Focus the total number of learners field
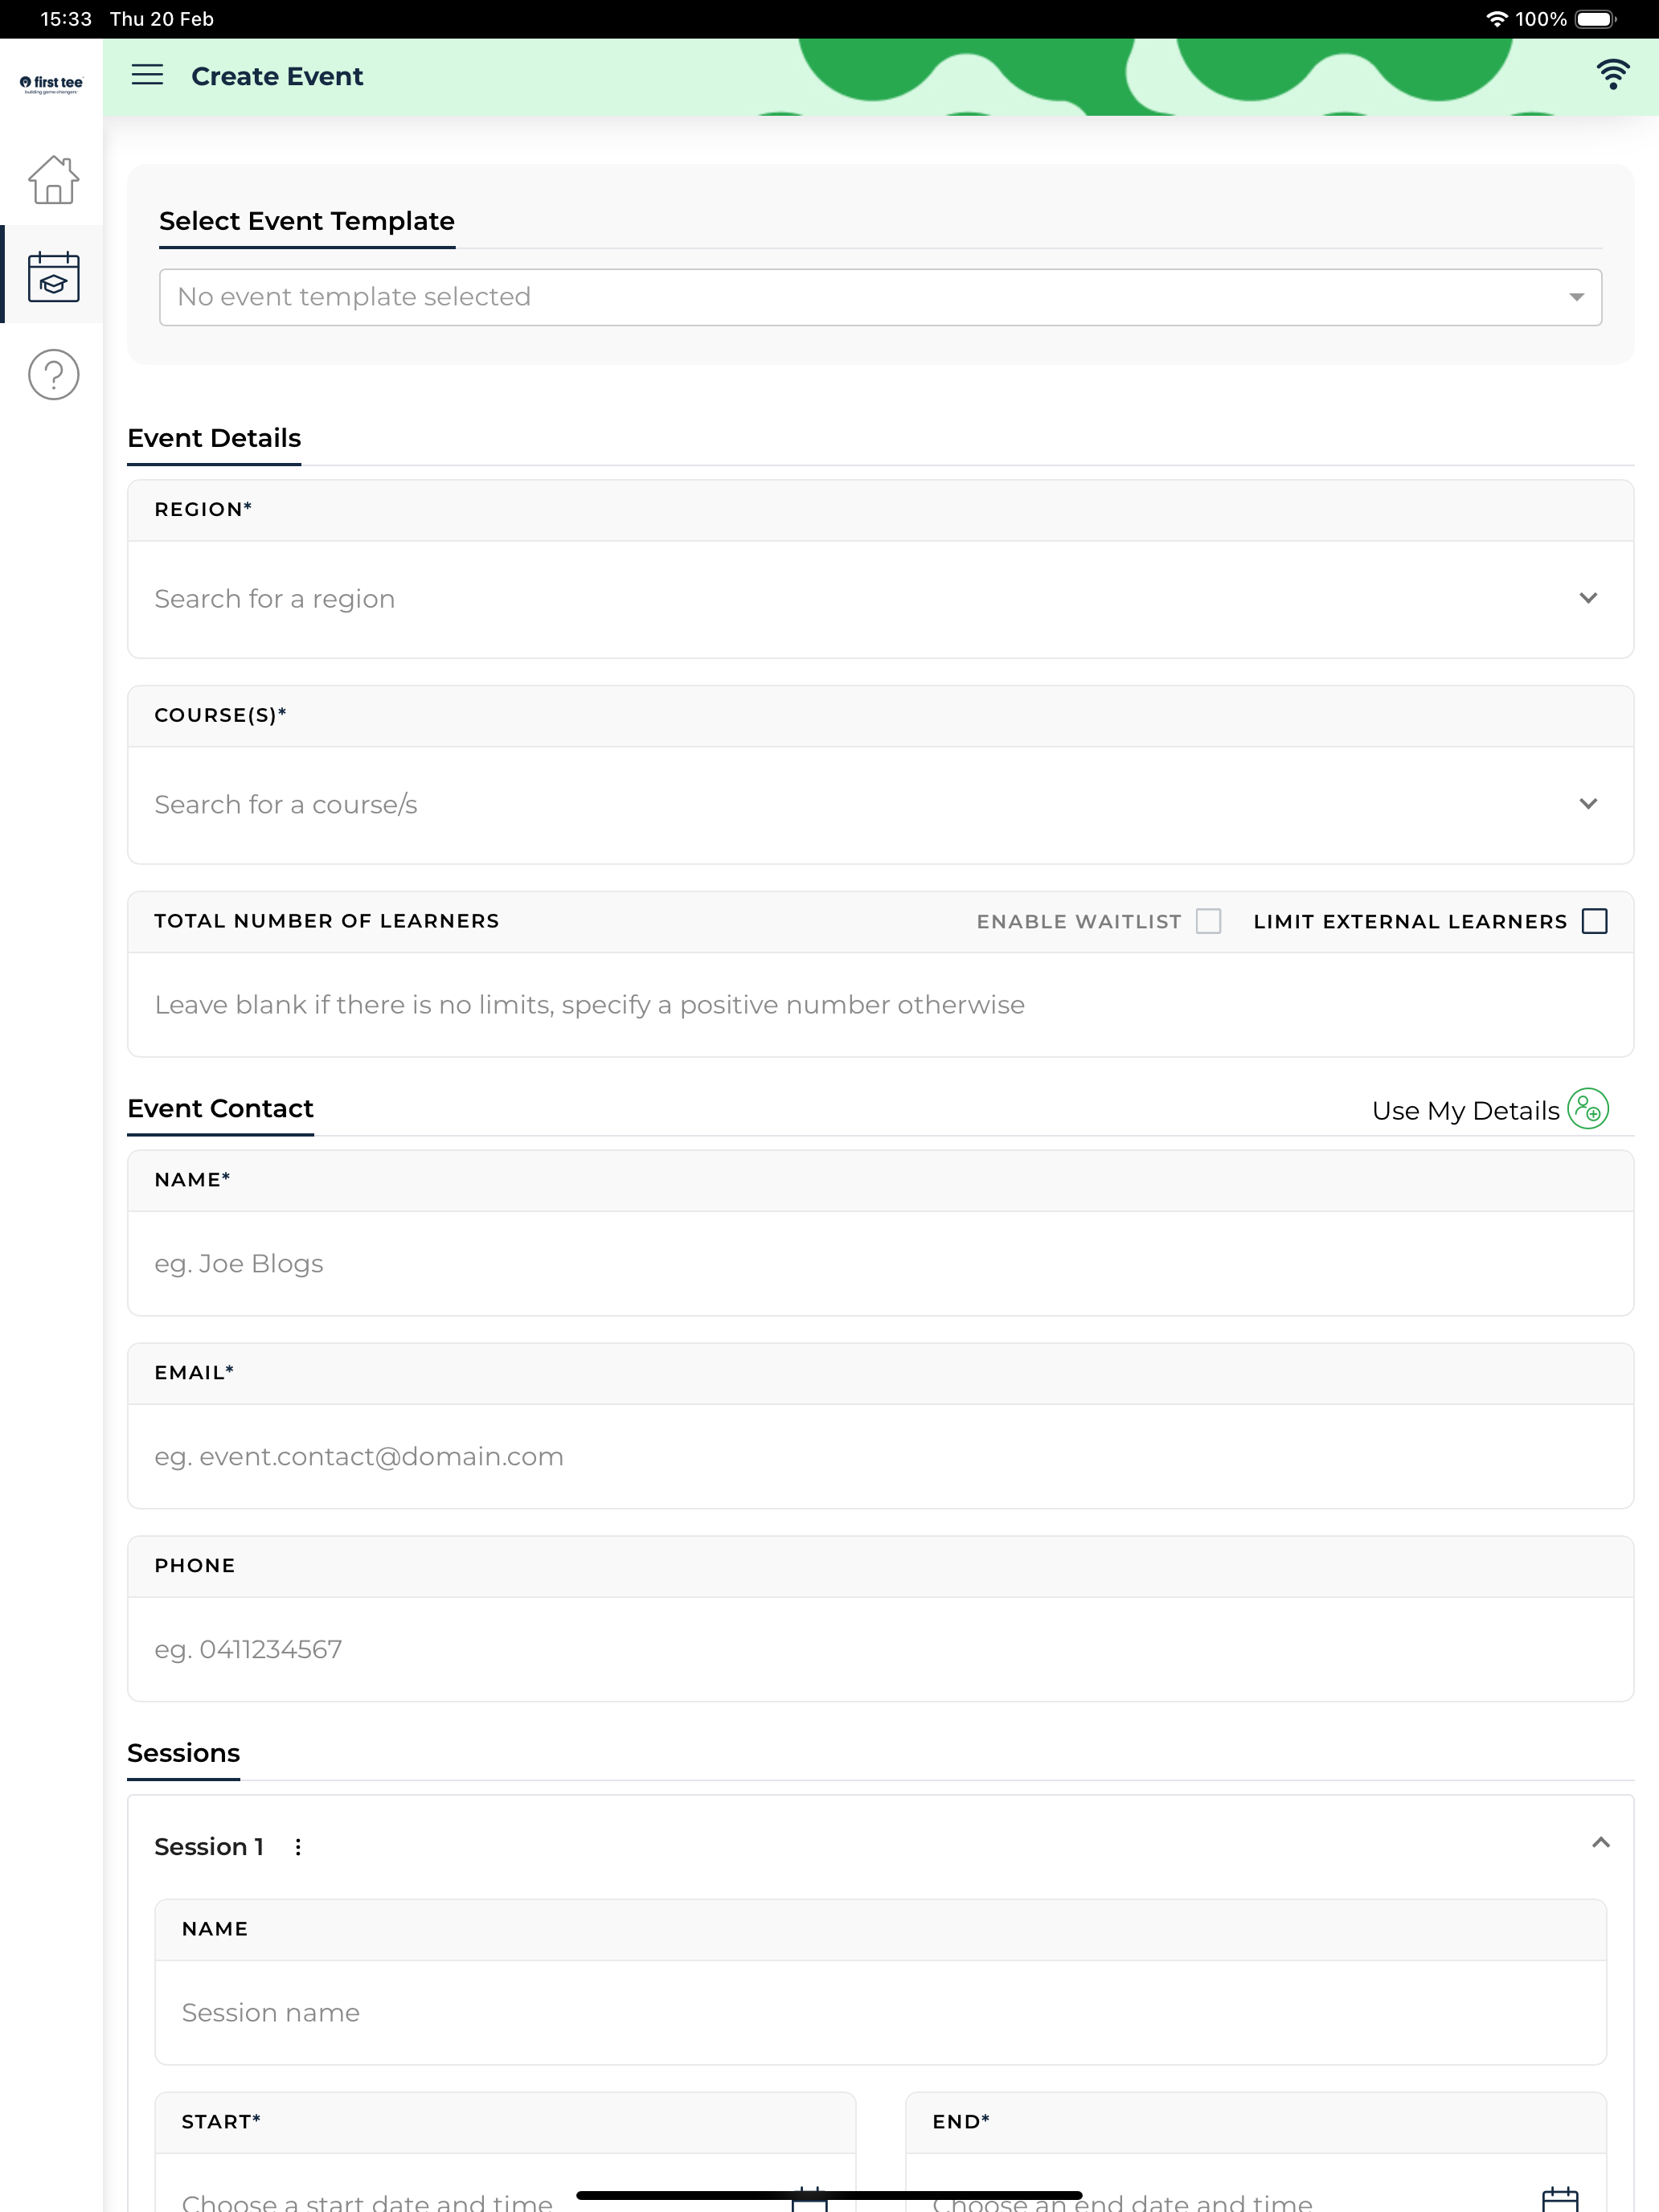The height and width of the screenshot is (2212, 1659). [x=880, y=1004]
